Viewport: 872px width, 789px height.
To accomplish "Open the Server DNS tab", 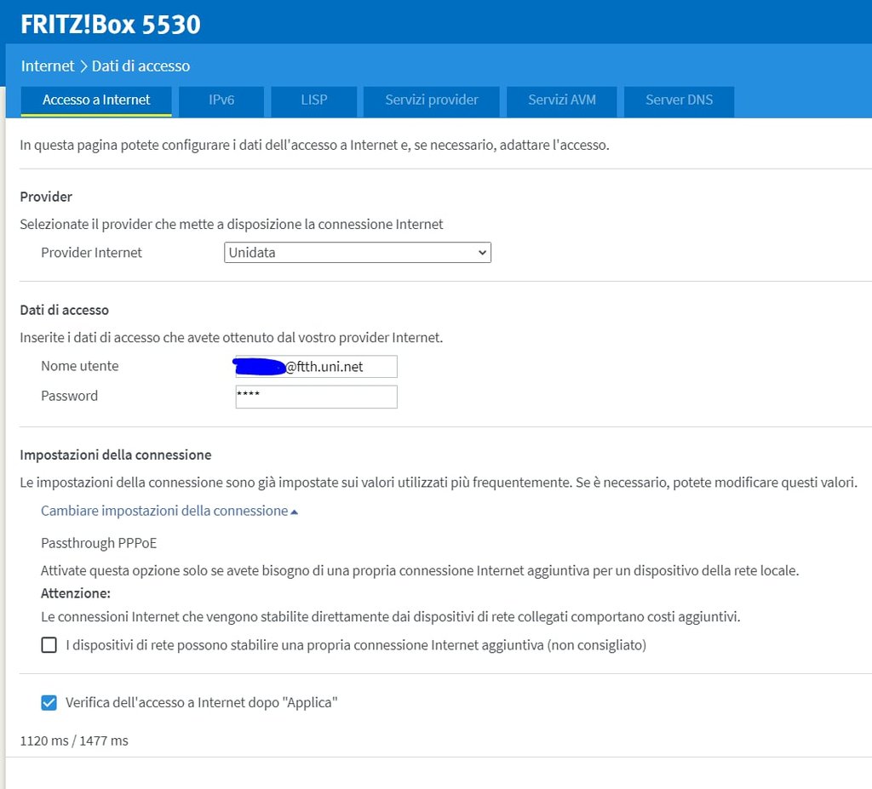I will pyautogui.click(x=679, y=100).
